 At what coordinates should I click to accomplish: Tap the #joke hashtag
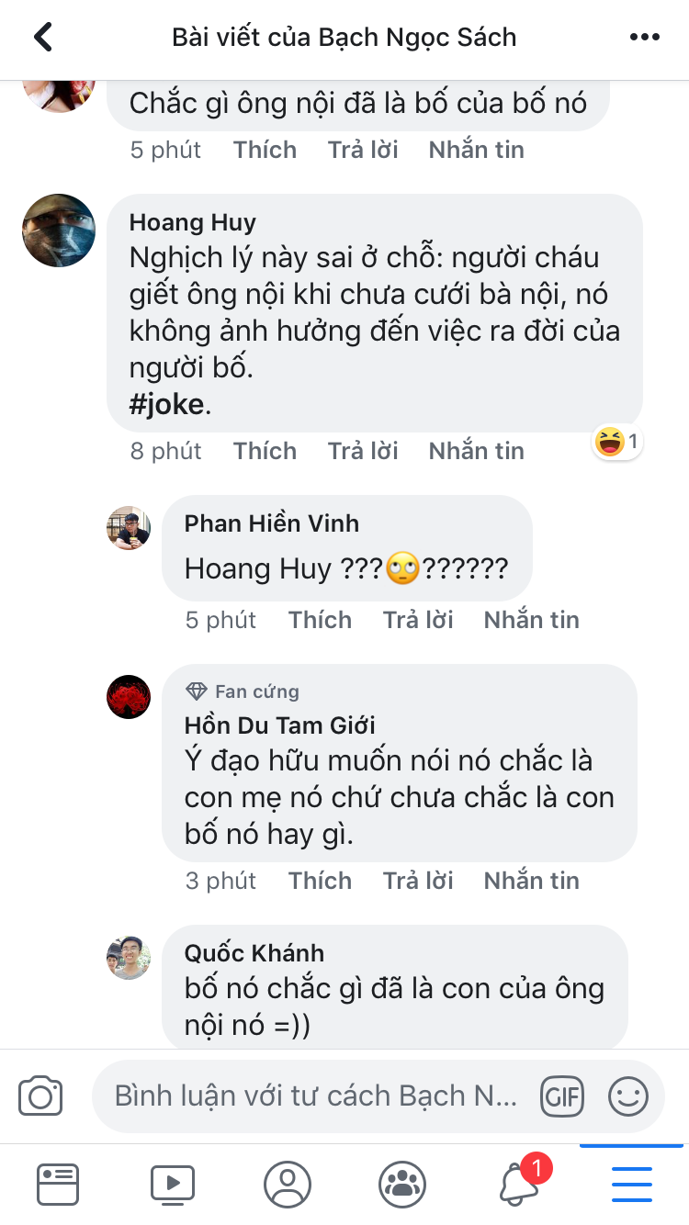click(x=166, y=405)
